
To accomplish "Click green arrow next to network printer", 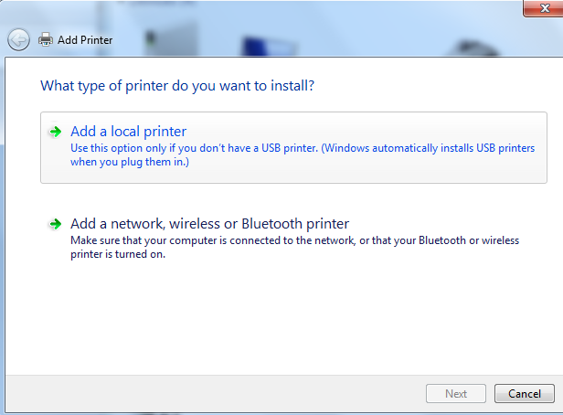I will point(56,223).
